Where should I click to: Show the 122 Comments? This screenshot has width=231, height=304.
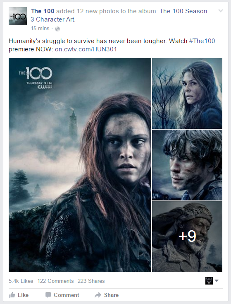coord(55,281)
